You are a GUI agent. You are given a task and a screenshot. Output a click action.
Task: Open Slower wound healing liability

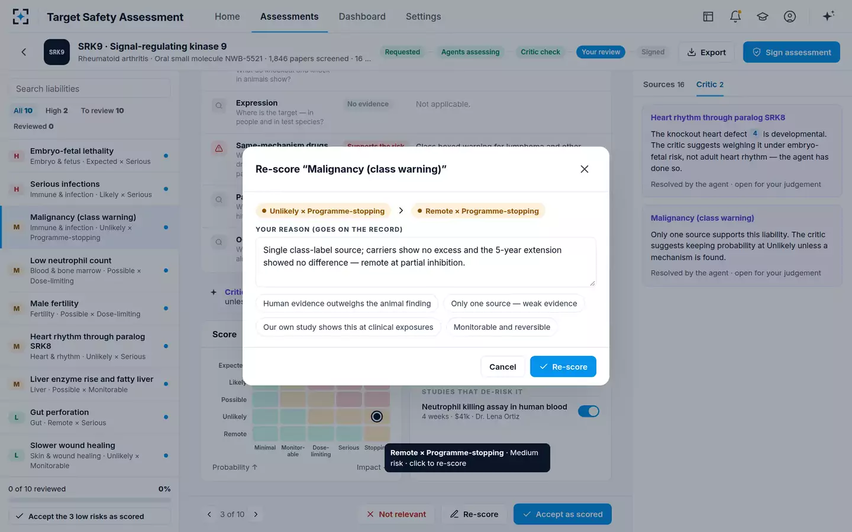pos(89,455)
